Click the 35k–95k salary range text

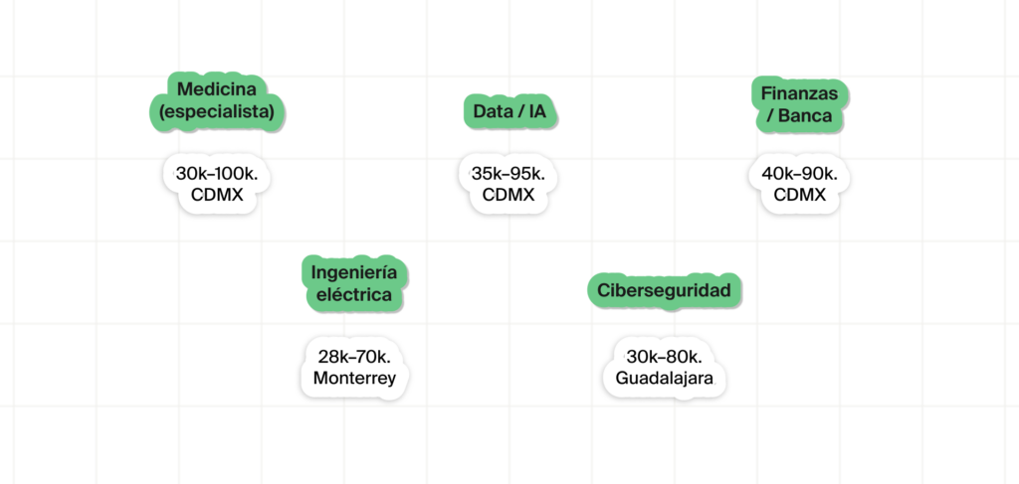[x=509, y=174]
